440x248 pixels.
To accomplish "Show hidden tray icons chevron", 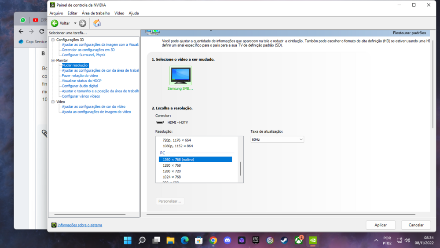I will [x=376, y=241].
